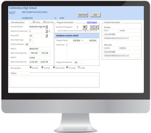This screenshot has height=133, width=151.
Task: Select the Total Enrollment field
Action: click(29, 44)
